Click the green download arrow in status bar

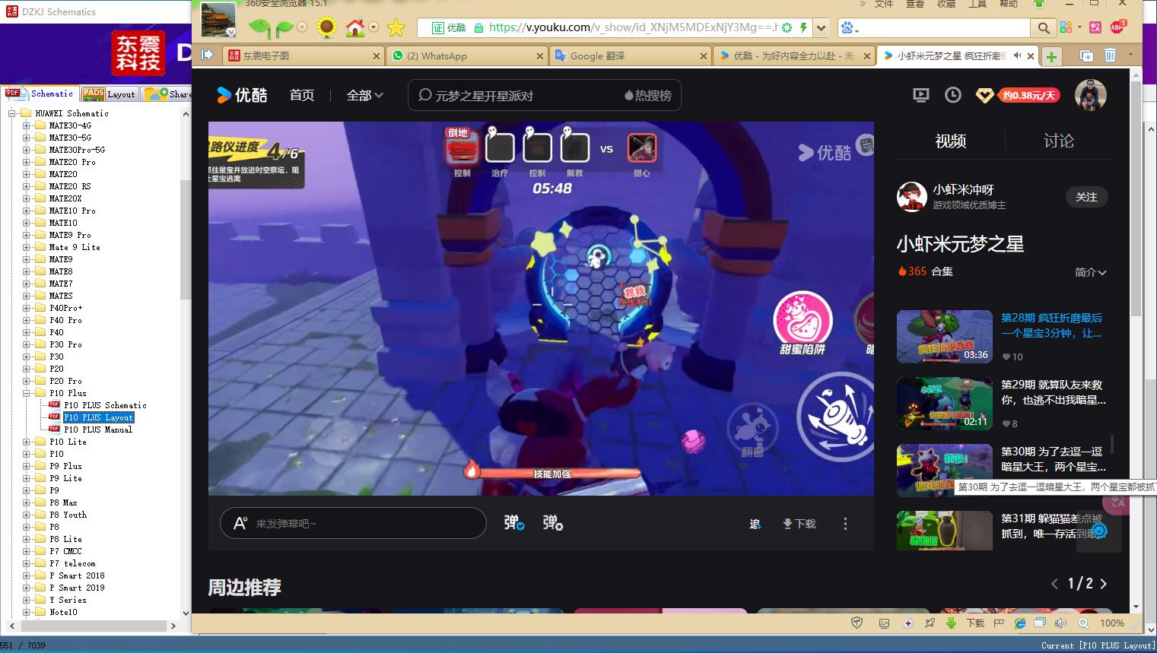[951, 623]
